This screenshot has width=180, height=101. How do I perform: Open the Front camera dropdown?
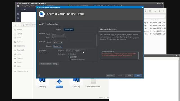click(58, 34)
